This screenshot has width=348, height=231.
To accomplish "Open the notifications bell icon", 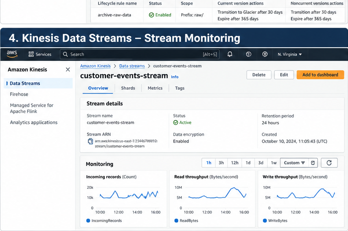I will pyautogui.click(x=230, y=54).
